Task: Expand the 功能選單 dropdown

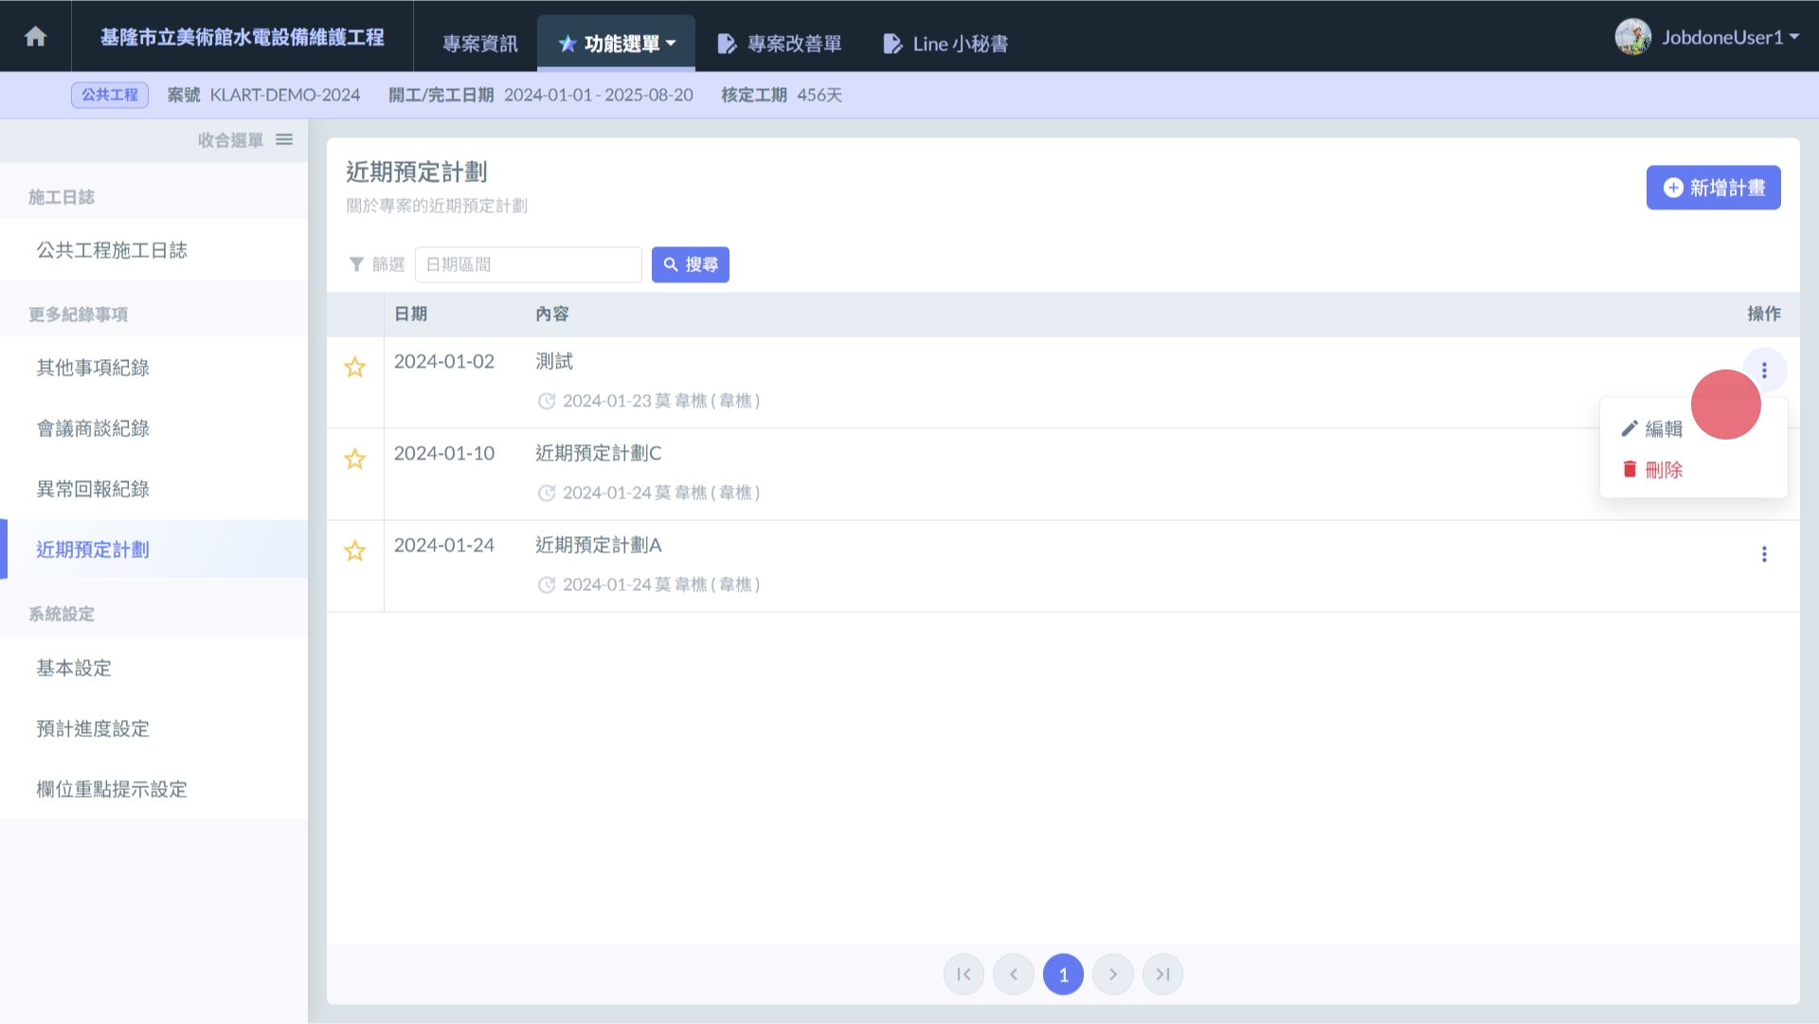Action: click(617, 44)
